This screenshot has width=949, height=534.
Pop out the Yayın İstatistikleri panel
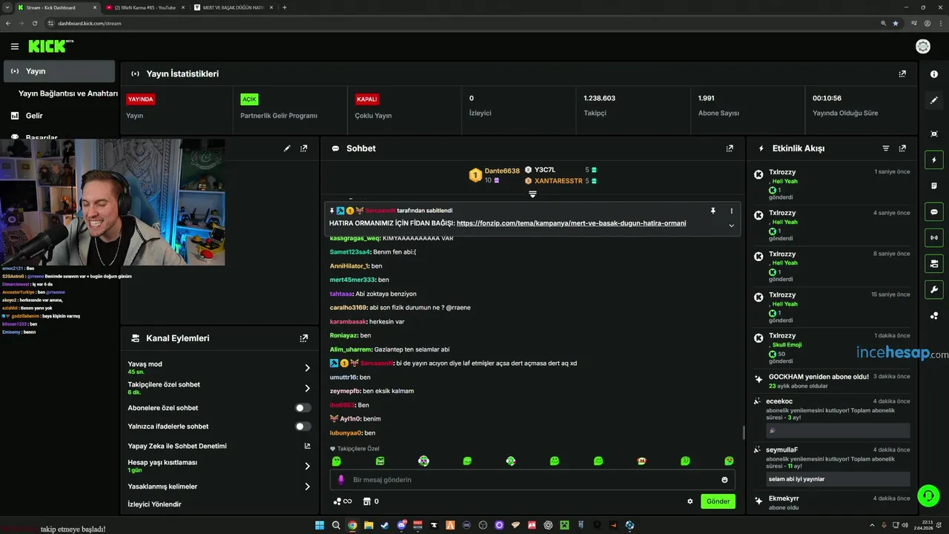point(902,74)
